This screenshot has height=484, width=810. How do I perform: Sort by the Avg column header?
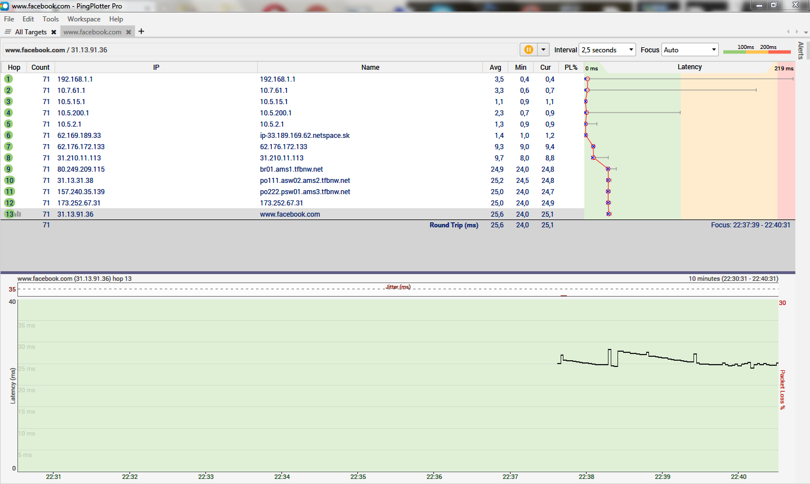click(x=495, y=67)
